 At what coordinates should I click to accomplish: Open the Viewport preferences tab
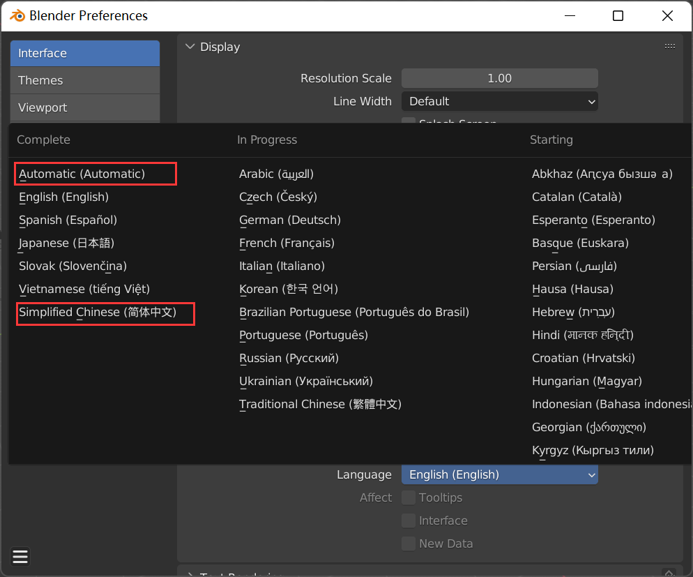pos(84,107)
